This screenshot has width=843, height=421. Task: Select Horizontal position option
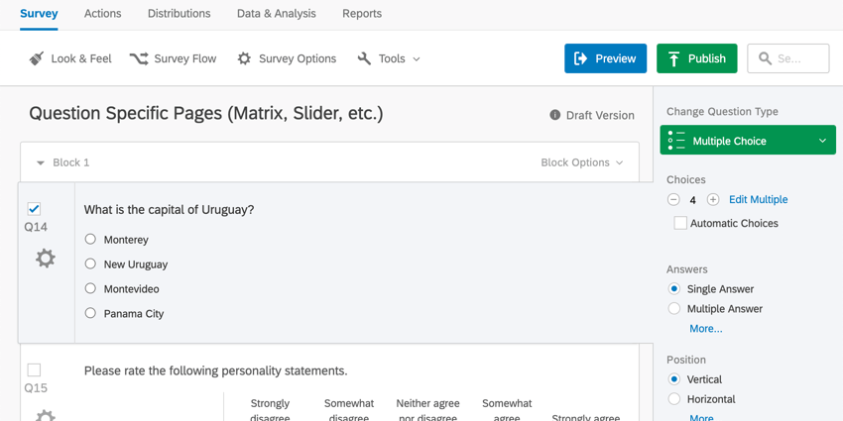pyautogui.click(x=673, y=399)
